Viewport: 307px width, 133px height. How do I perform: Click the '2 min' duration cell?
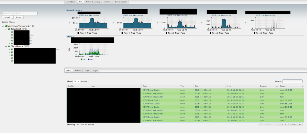(x=262, y=117)
